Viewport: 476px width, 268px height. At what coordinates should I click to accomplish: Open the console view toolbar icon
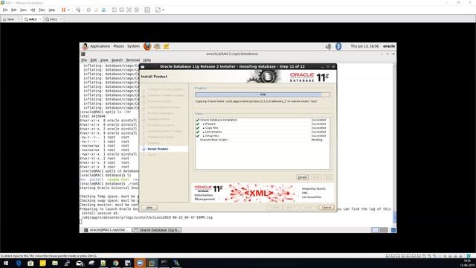pyautogui.click(x=147, y=10)
